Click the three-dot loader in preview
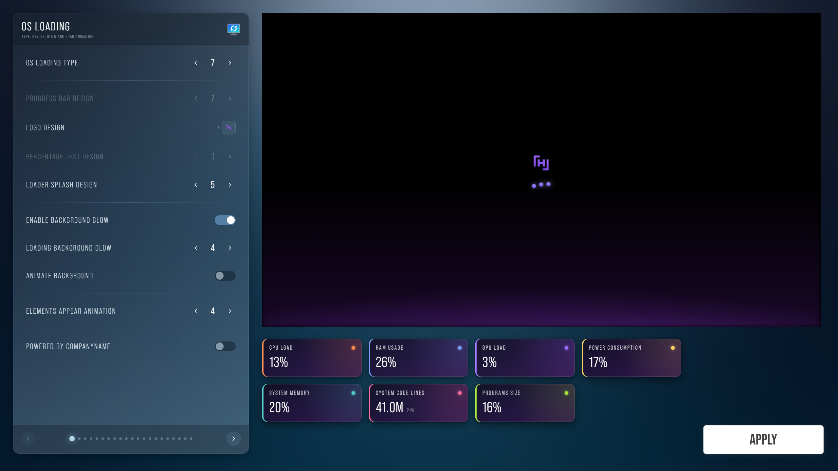838x471 pixels. [x=541, y=185]
